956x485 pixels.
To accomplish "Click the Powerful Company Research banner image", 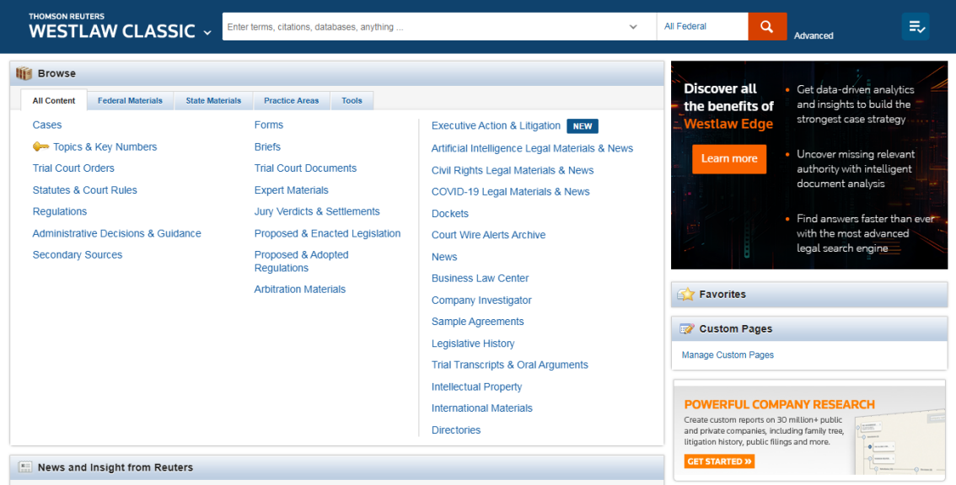I will (x=809, y=430).
